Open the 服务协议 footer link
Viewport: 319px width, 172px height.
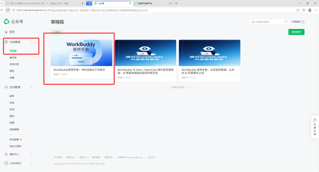click(x=70, y=157)
